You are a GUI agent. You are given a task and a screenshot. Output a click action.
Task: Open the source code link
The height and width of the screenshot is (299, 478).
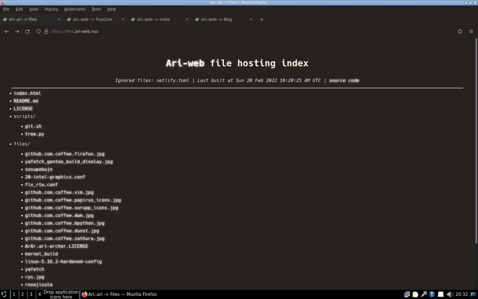point(344,81)
